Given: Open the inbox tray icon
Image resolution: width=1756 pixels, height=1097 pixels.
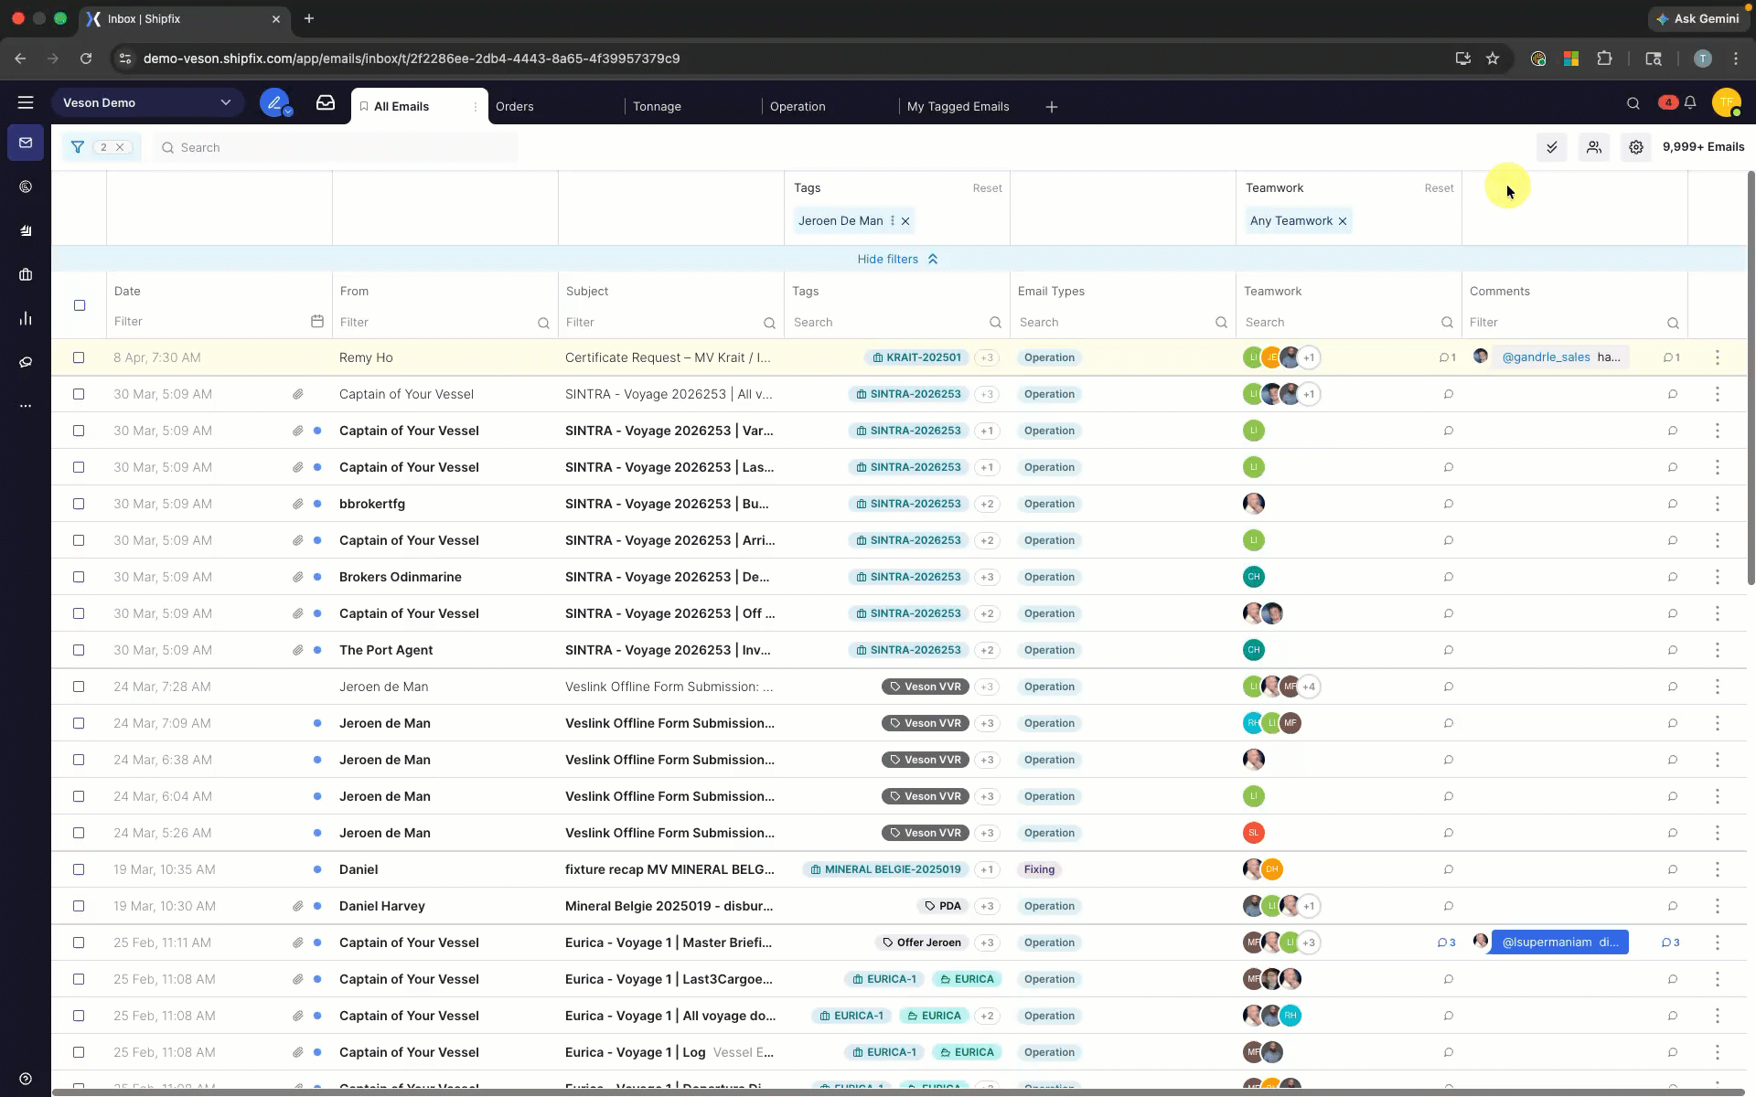Looking at the screenshot, I should point(326,102).
